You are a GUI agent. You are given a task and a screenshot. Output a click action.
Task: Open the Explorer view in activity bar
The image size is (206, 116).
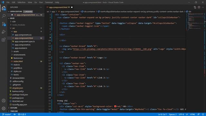[4, 8]
